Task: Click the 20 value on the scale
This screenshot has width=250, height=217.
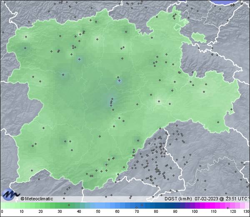Action: tap(41, 212)
